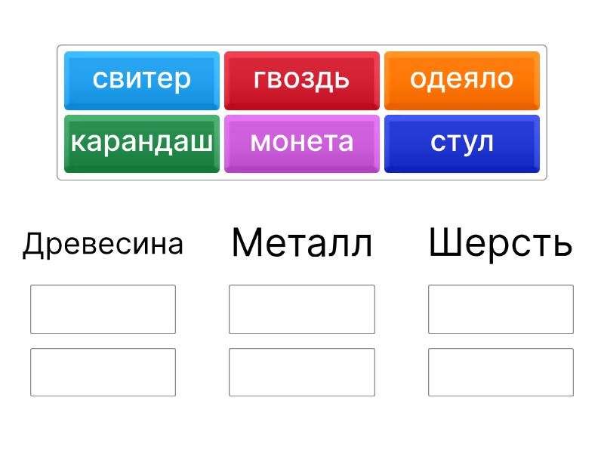The width and height of the screenshot is (604, 453).
Task: Pick the одеяло word tile
Action: (x=462, y=80)
